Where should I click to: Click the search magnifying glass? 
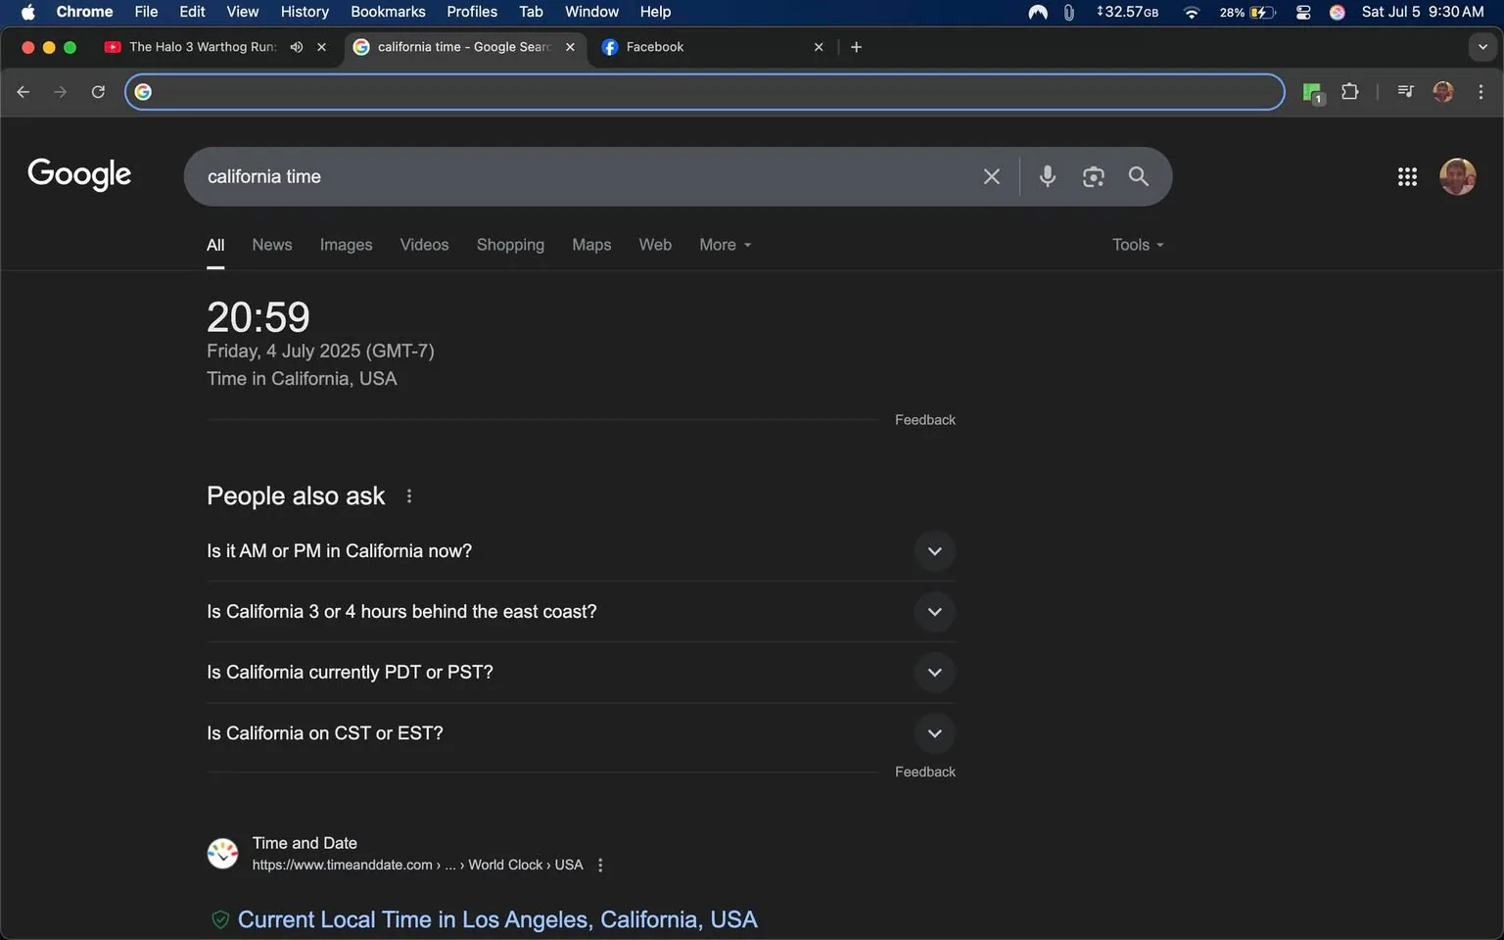coord(1137,177)
